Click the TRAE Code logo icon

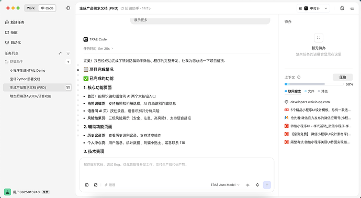[86, 39]
